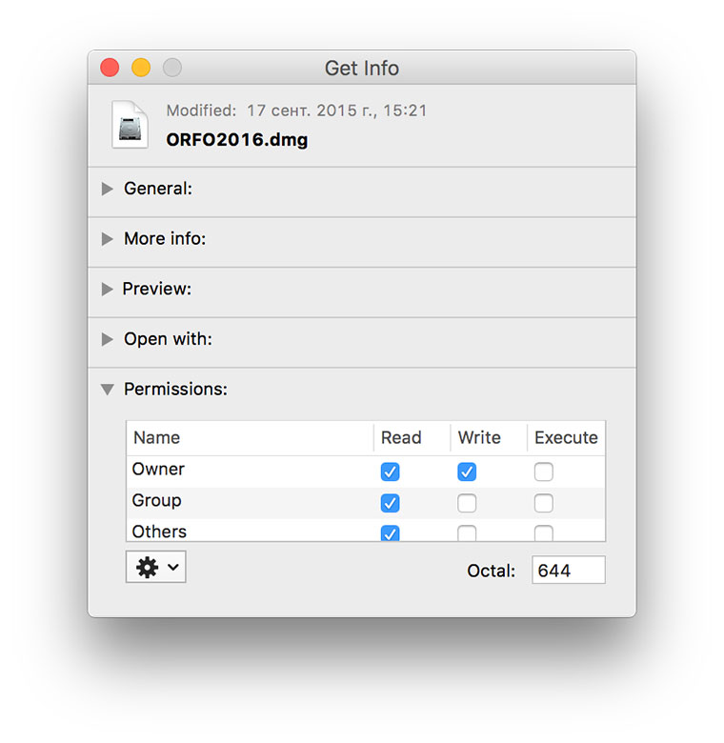Click the Read column header
The height and width of the screenshot is (743, 724).
click(x=412, y=438)
